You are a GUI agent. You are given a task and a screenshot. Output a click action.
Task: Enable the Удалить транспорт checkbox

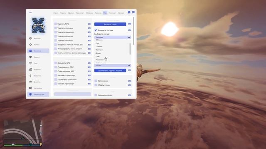[x=55, y=32]
